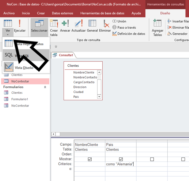Click the Ejecutar query icon
The width and height of the screenshot is (189, 181).
20,25
